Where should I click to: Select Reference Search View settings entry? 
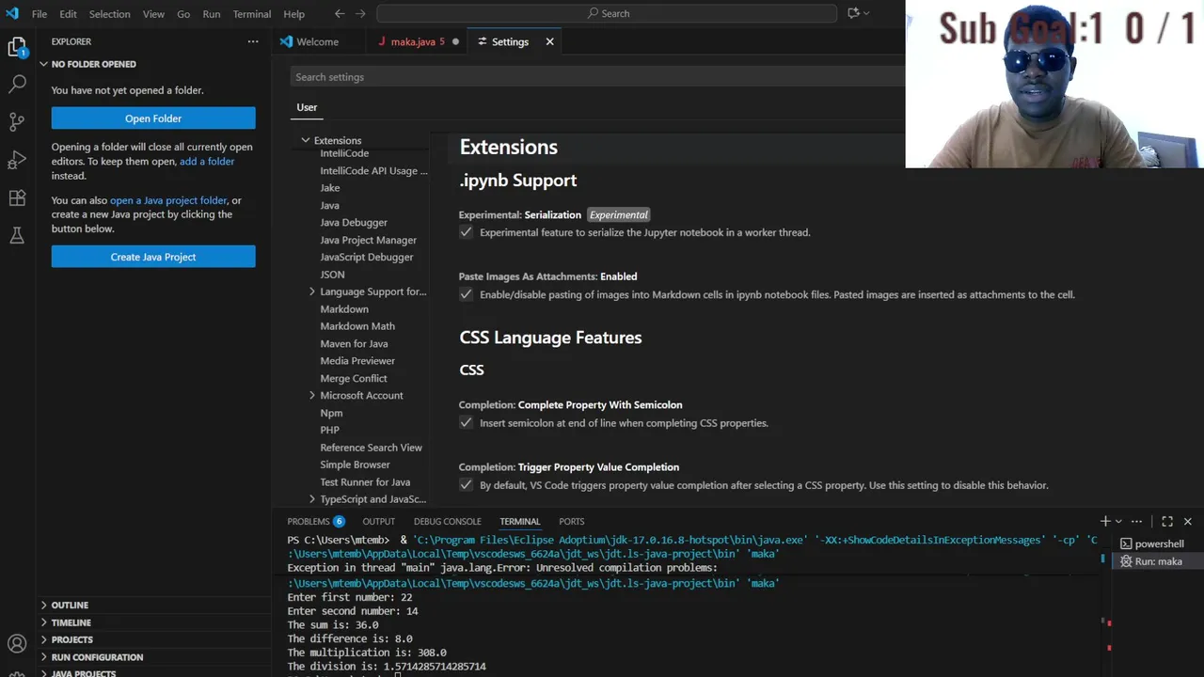tap(371, 448)
